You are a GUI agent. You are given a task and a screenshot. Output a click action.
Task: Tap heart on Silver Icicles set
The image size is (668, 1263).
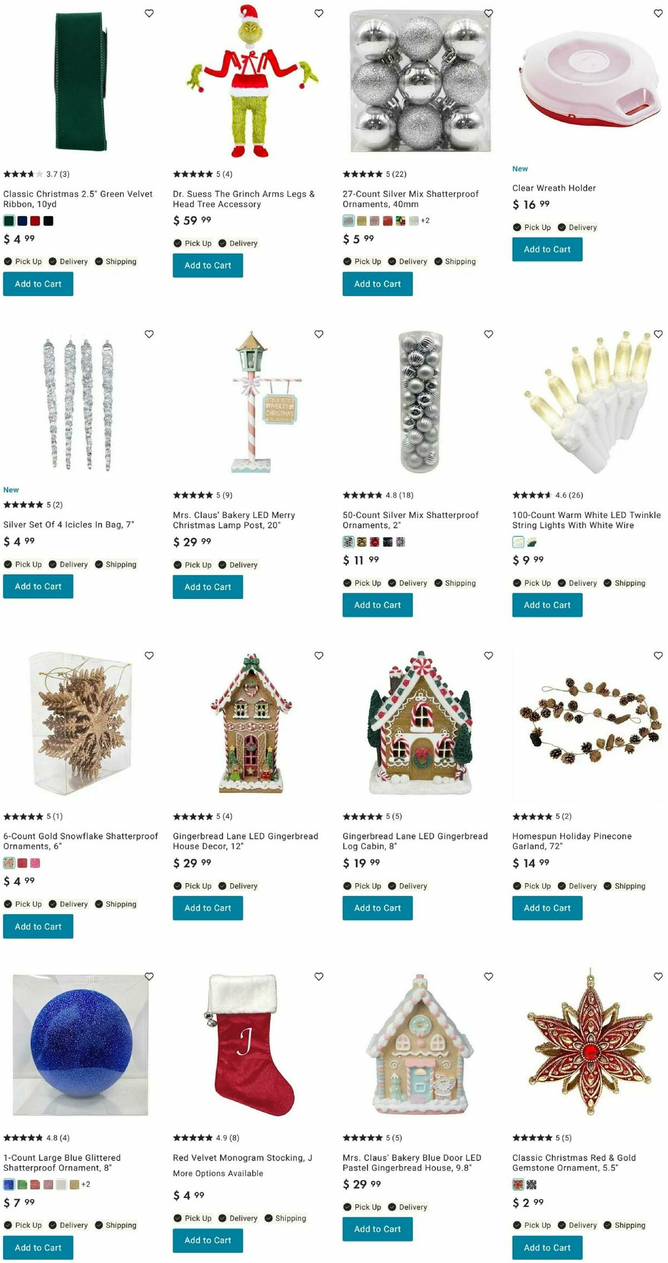(x=149, y=334)
